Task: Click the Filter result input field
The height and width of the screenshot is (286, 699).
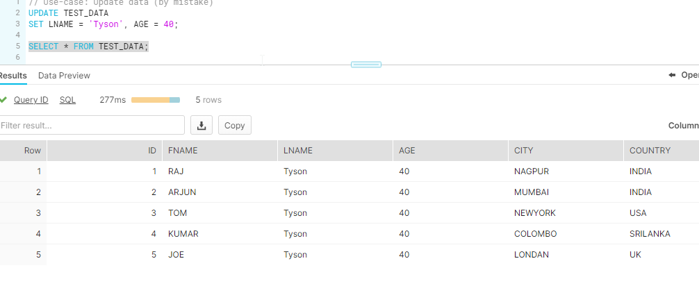Action: [x=92, y=125]
